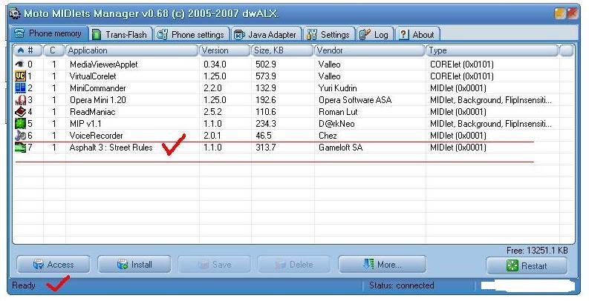Click the VoiceRecorder row icon

(20, 136)
